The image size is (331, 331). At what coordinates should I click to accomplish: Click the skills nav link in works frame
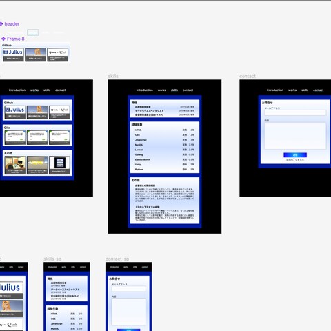[47, 90]
